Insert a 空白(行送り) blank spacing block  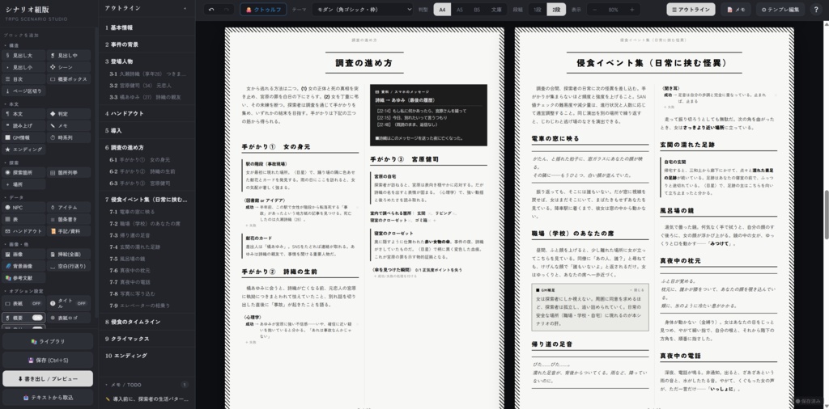(x=69, y=266)
